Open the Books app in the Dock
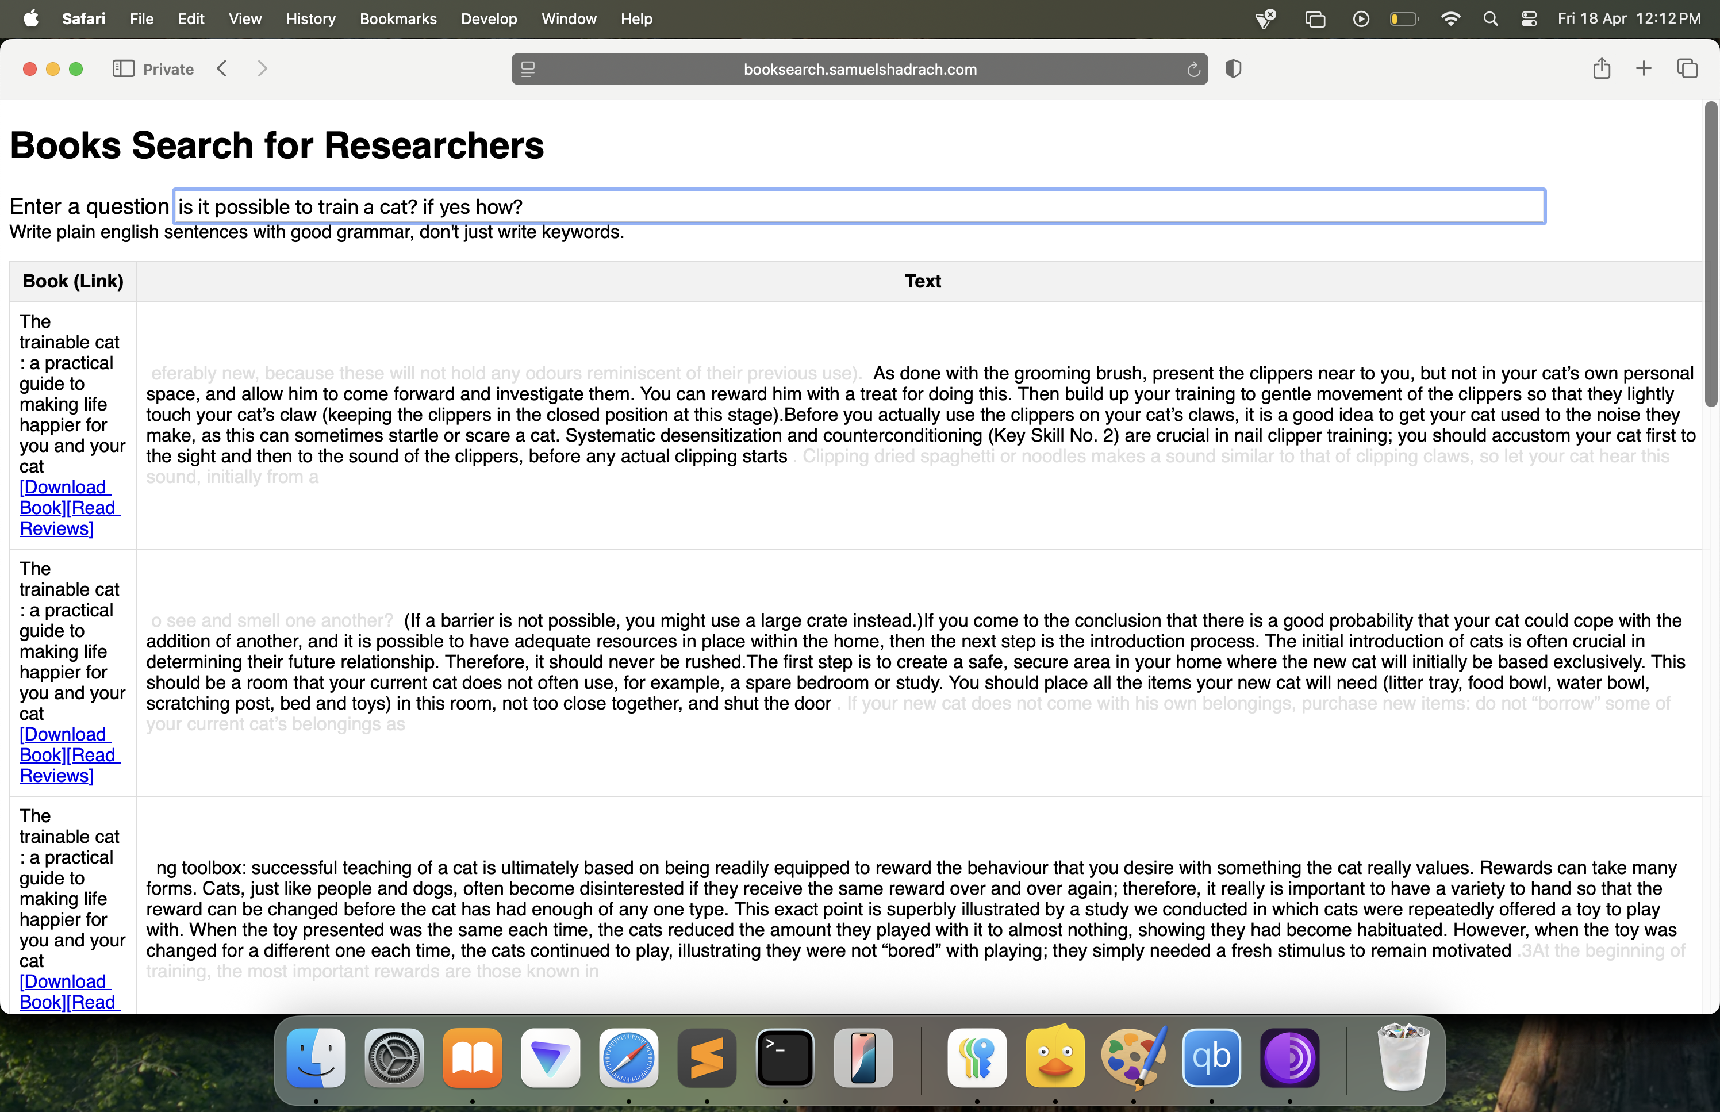 [x=472, y=1057]
